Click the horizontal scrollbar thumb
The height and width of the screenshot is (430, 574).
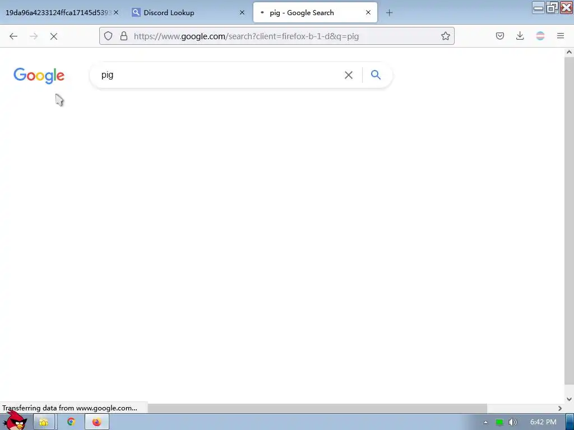click(317, 408)
